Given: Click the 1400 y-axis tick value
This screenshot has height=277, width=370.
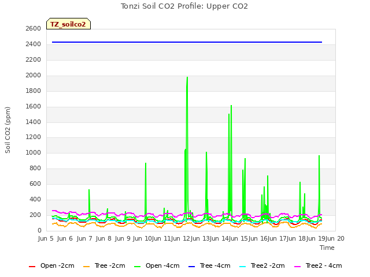Looking at the screenshot, I should (34, 122).
